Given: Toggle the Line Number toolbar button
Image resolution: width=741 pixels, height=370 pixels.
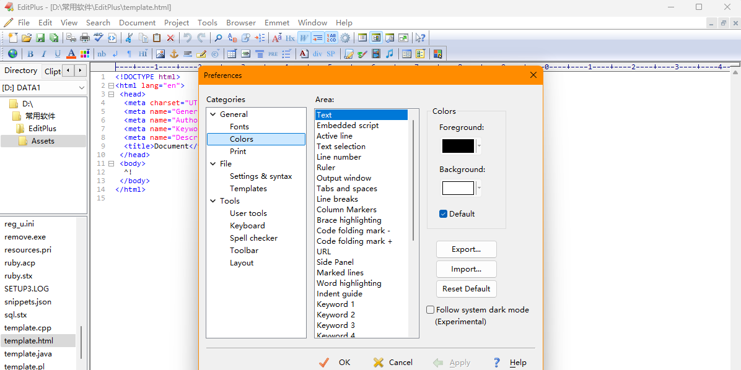Looking at the screenshot, I should (x=331, y=38).
